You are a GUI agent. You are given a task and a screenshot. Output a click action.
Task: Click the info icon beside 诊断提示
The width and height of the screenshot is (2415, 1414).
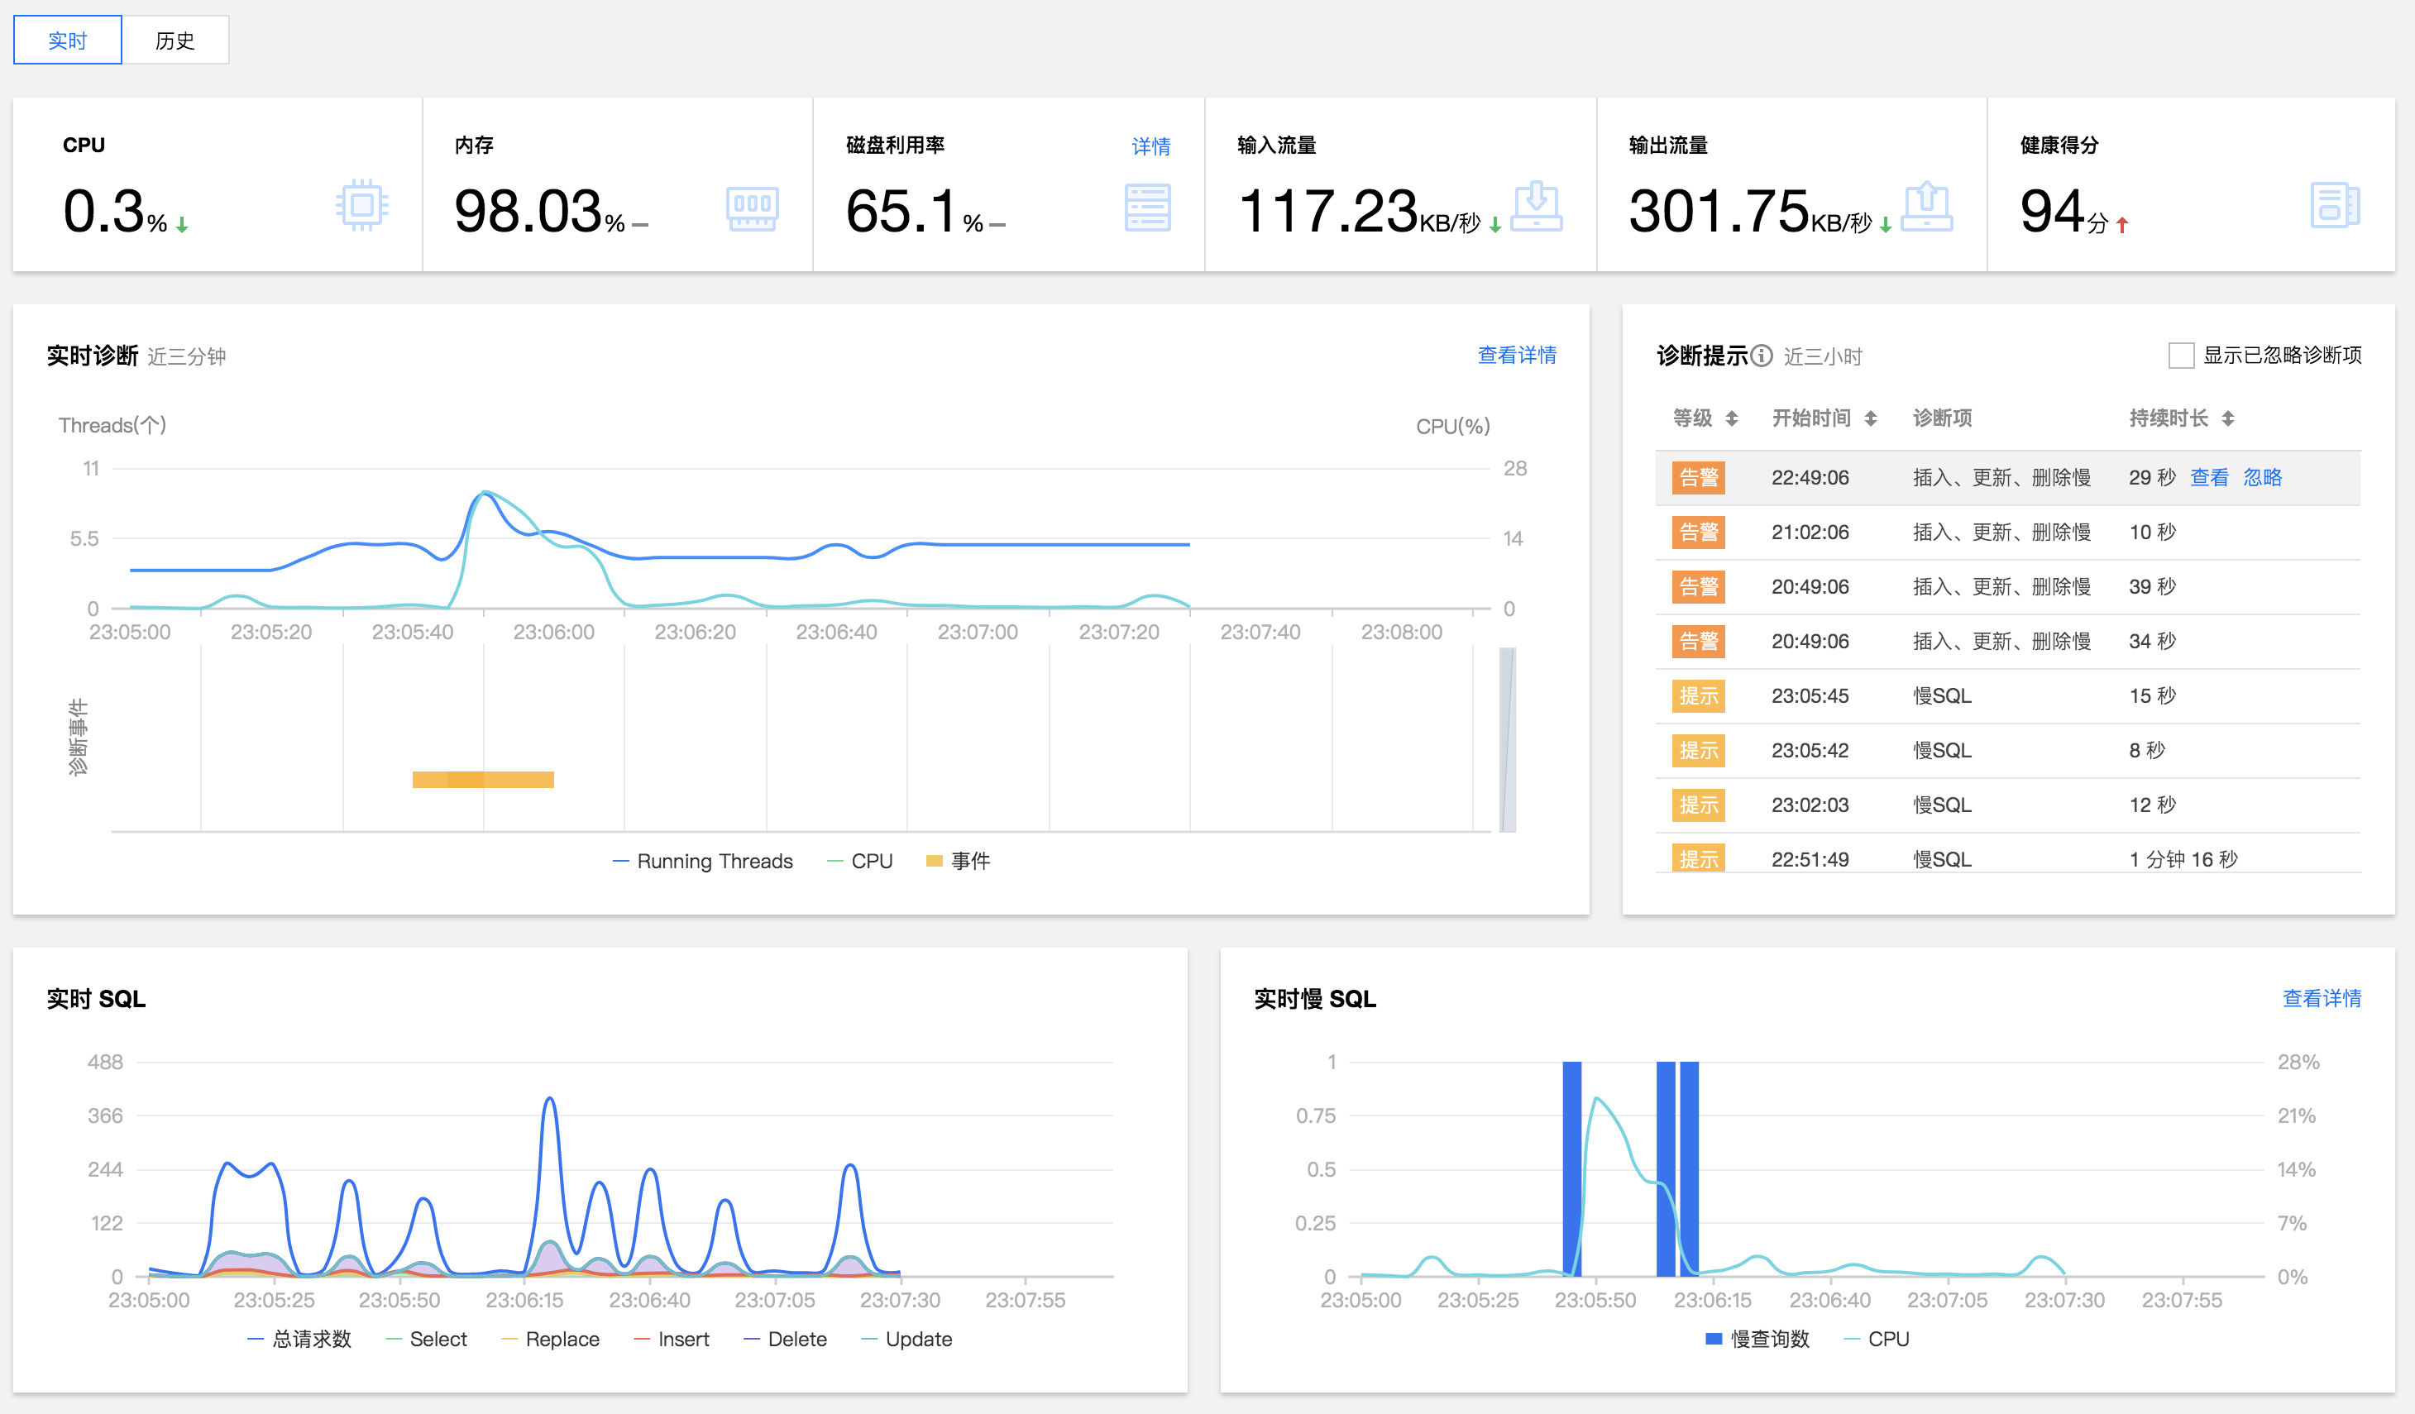[x=1762, y=356]
